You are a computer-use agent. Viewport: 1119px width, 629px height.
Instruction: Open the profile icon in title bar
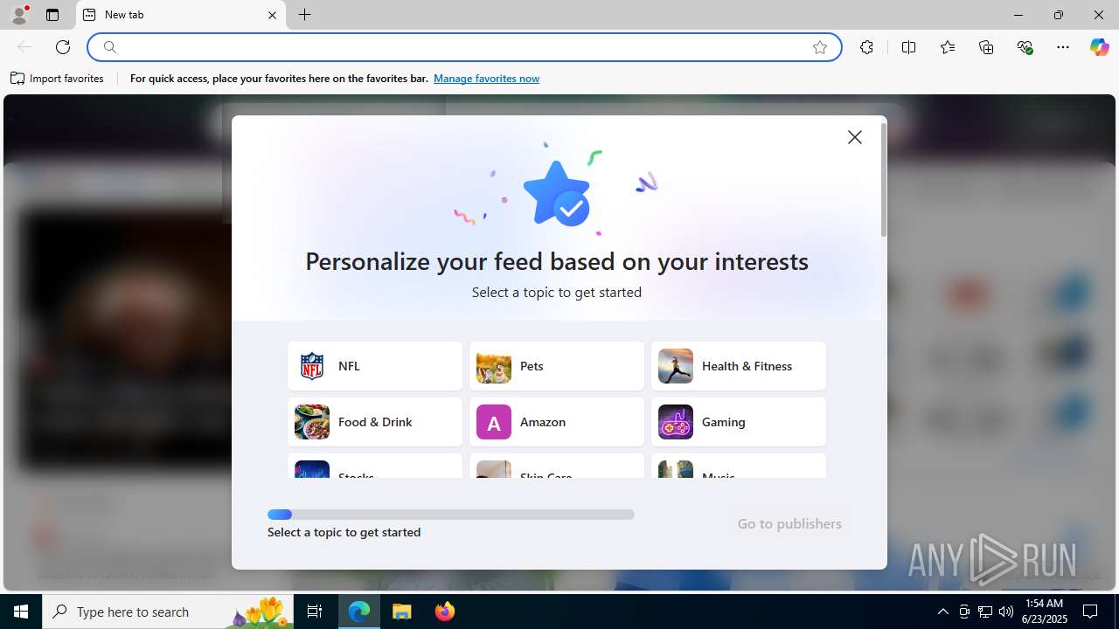point(19,15)
